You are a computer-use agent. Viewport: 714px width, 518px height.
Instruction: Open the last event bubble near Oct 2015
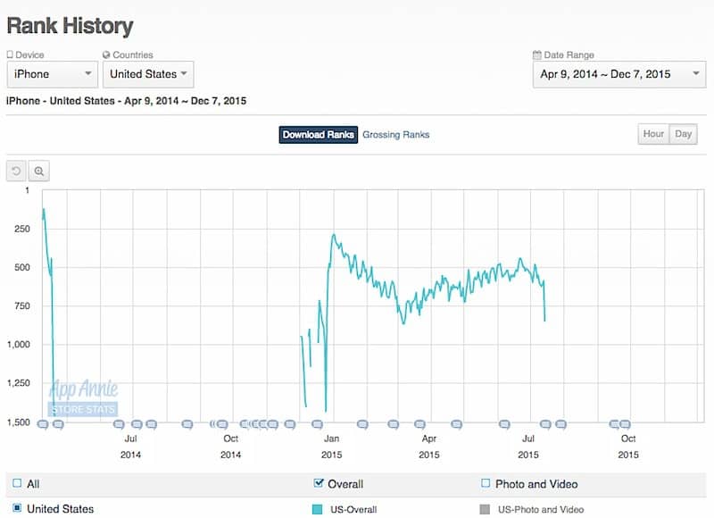625,425
